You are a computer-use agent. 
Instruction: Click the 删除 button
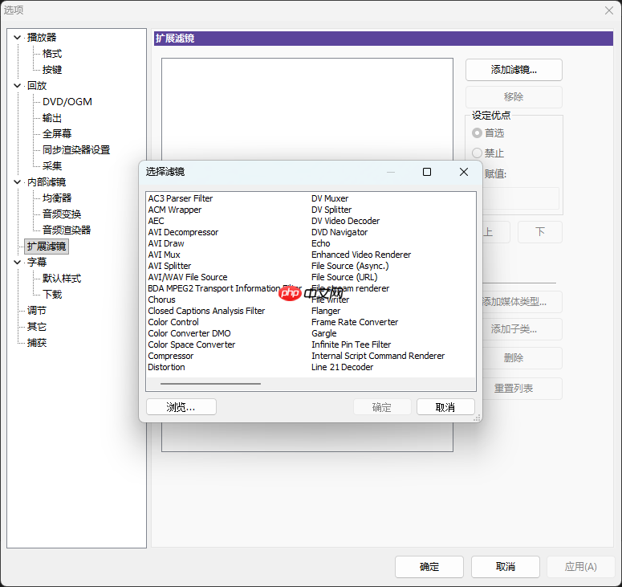522,358
